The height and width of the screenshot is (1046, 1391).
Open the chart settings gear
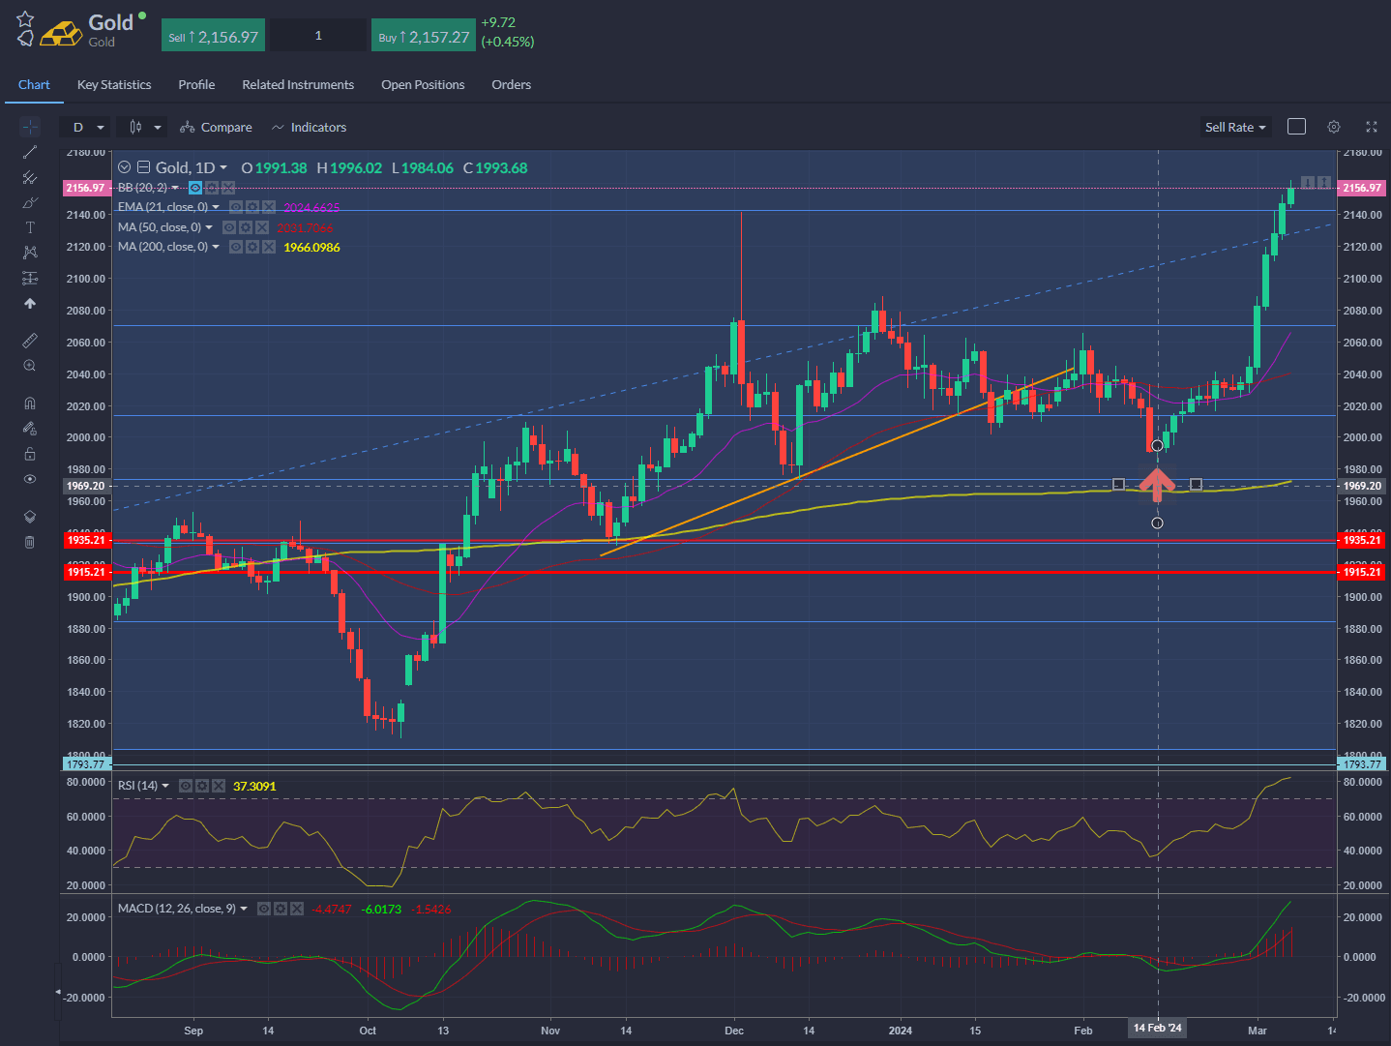(1334, 127)
